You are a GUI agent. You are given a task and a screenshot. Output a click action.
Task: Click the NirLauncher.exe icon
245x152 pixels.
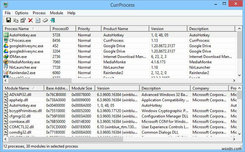(6, 67)
